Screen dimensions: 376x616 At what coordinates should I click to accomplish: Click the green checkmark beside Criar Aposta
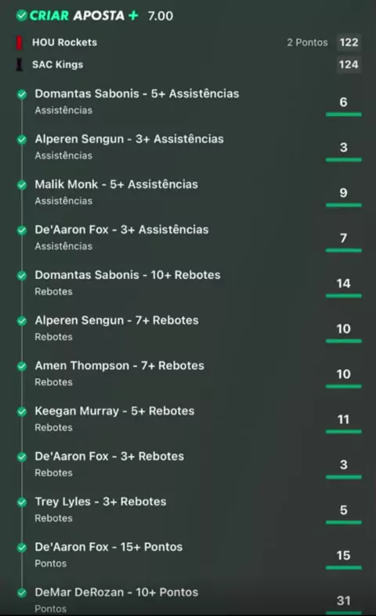pos(22,16)
